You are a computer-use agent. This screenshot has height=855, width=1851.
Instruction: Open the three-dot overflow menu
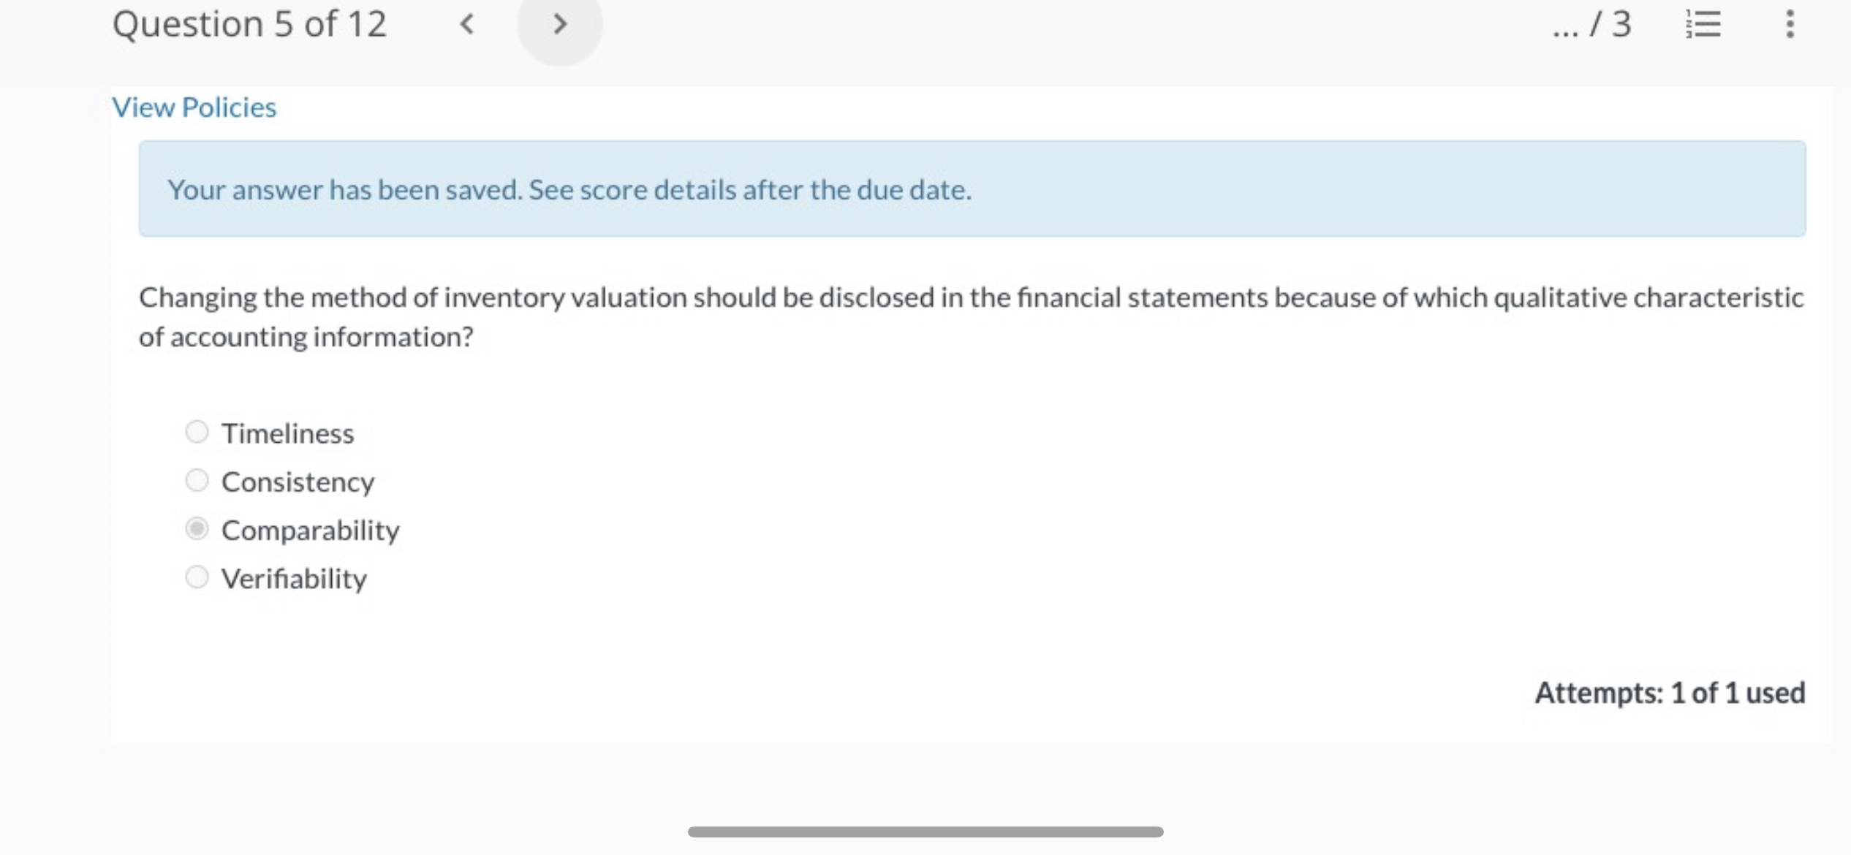(x=1790, y=25)
